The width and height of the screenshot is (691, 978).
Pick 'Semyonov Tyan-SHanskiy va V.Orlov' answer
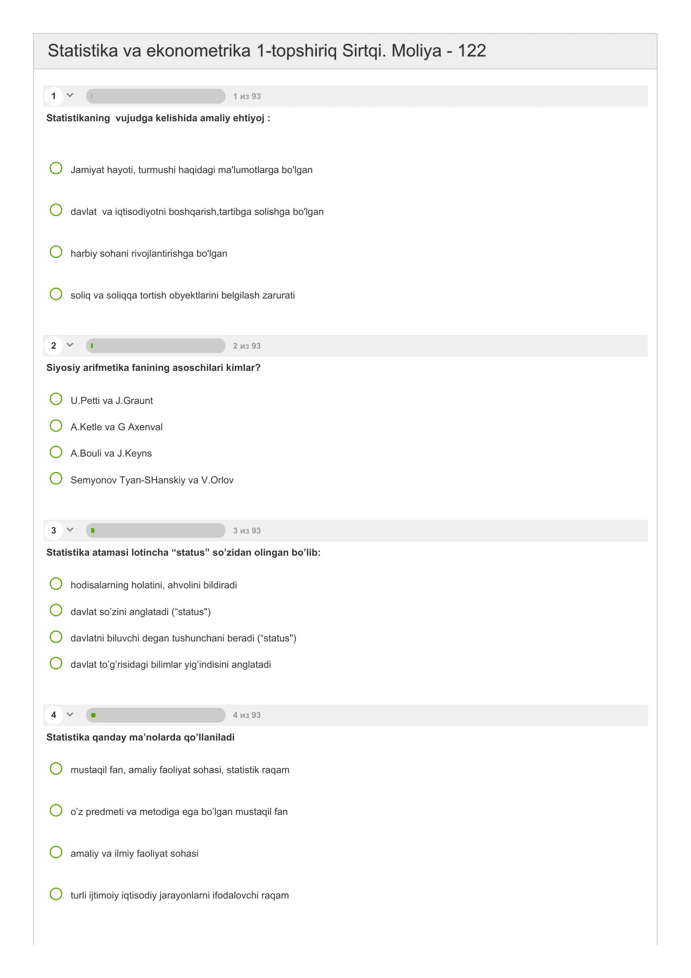click(56, 478)
